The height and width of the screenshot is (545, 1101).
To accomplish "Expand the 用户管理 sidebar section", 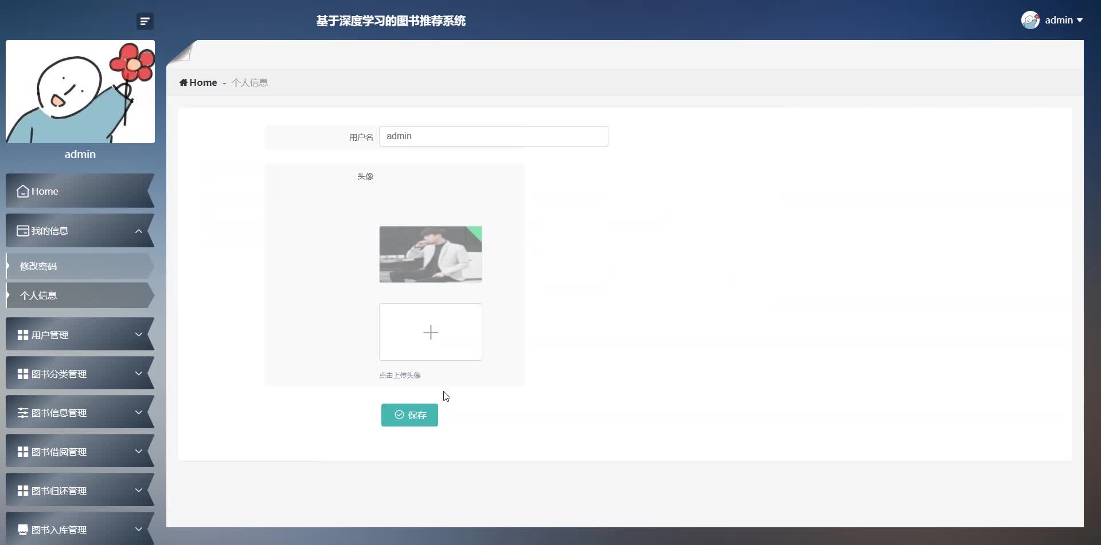I will (139, 334).
